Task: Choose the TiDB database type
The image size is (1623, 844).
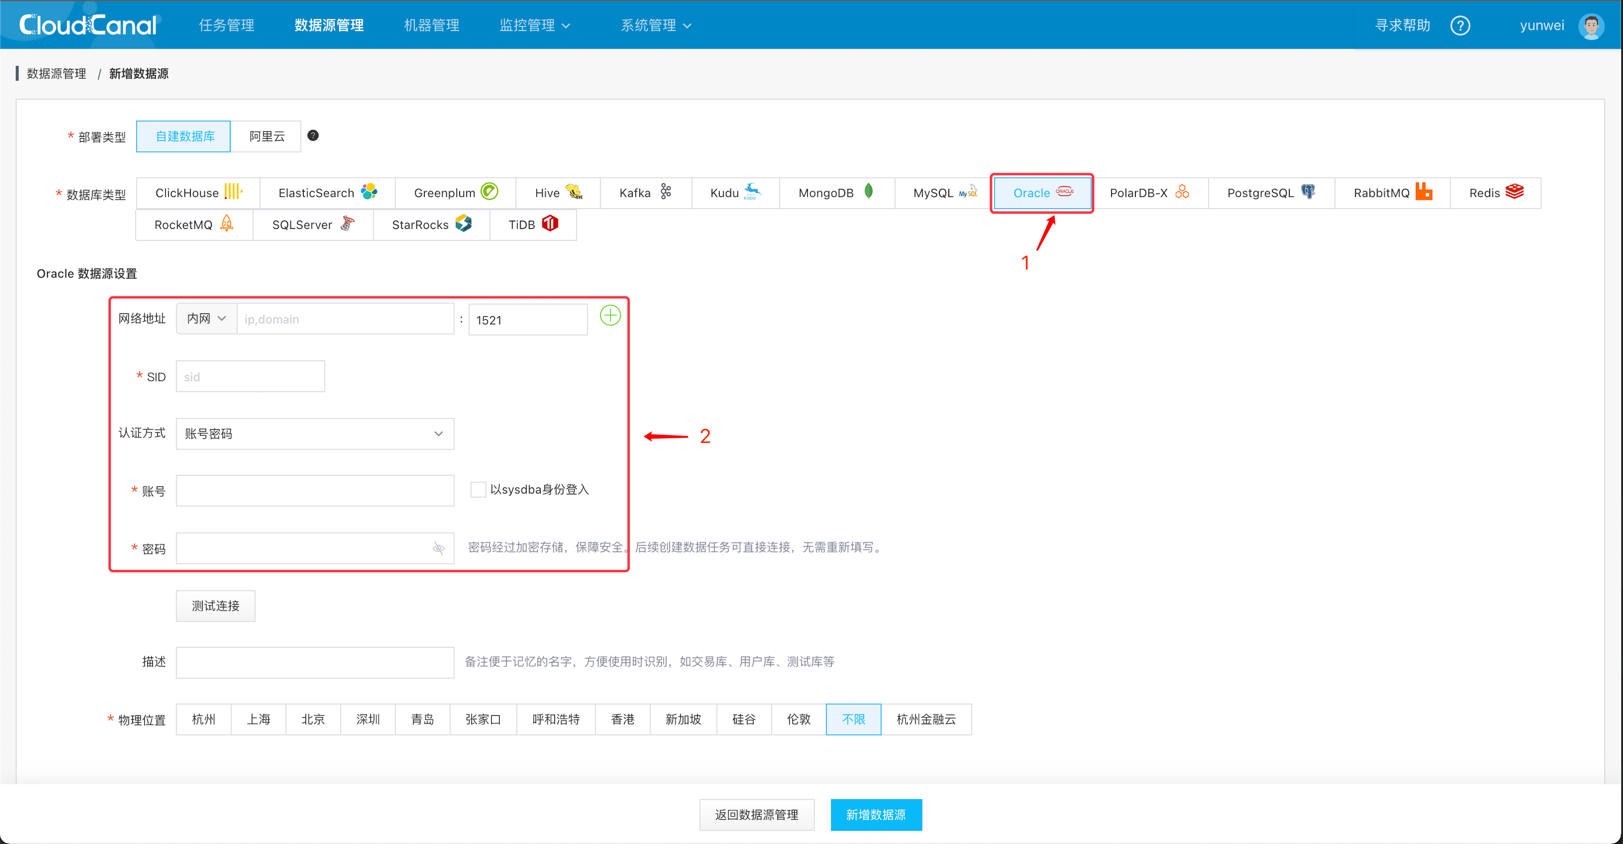Action: click(532, 225)
